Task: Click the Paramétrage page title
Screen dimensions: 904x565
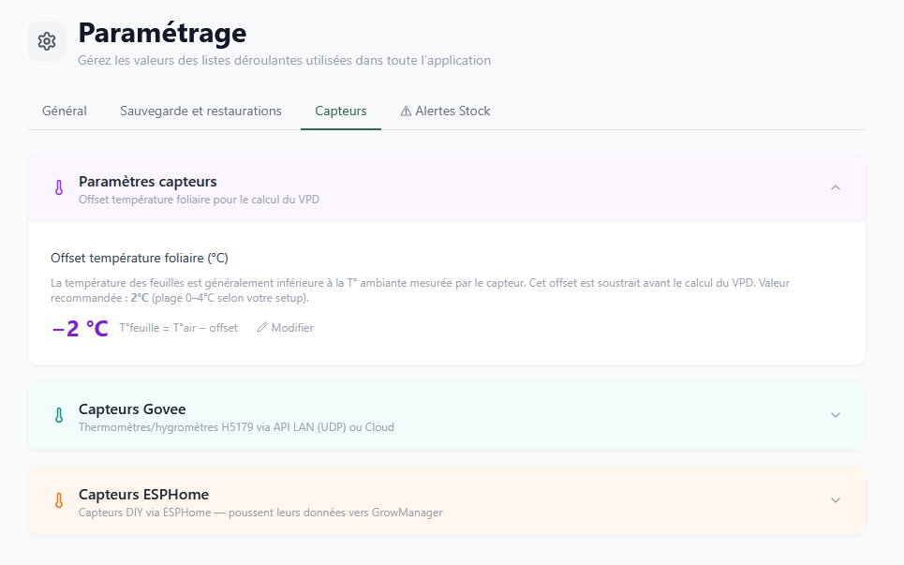Action: (162, 33)
